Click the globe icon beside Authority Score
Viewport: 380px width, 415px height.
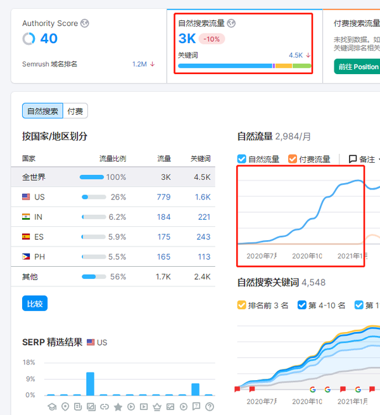click(85, 23)
